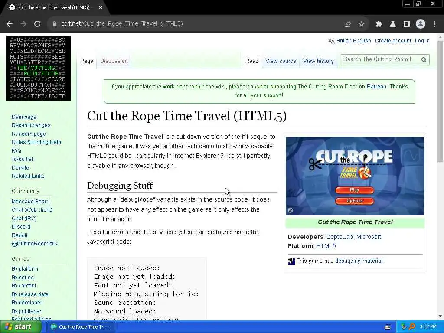Open the Reddit community link
Screen dimensions: 444x333
tap(20, 235)
